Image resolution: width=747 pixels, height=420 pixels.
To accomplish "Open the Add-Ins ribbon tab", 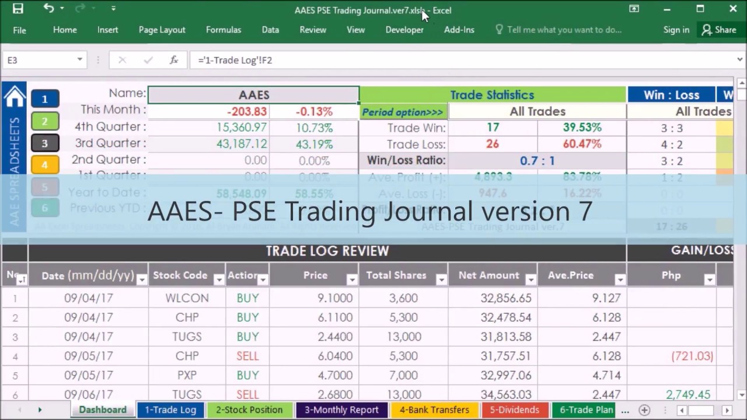I will [459, 30].
